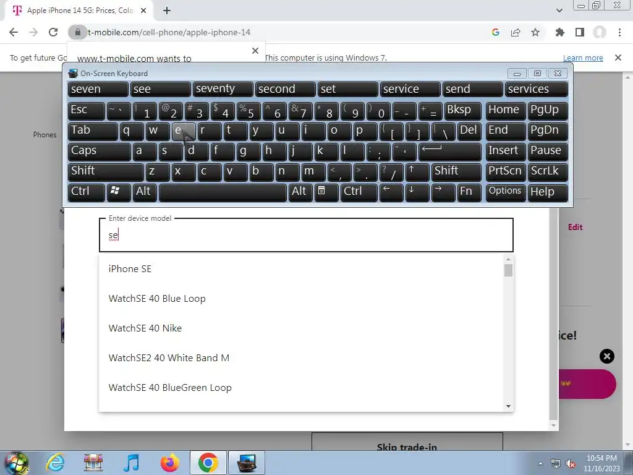Choose the 'service' word suggestion

pyautogui.click(x=410, y=89)
